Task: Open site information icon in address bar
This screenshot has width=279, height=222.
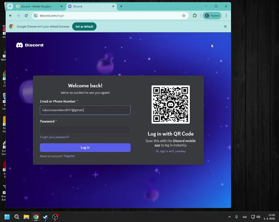Action: [x=36, y=16]
